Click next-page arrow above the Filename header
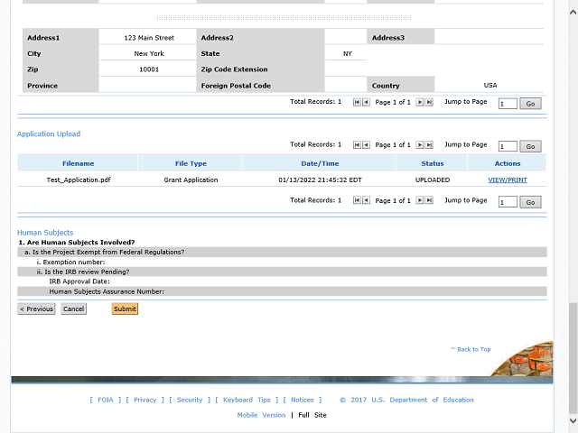 (419, 145)
